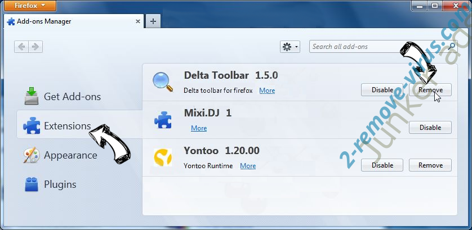Open the gear tools dropdown
The height and width of the screenshot is (230, 472).
(290, 47)
